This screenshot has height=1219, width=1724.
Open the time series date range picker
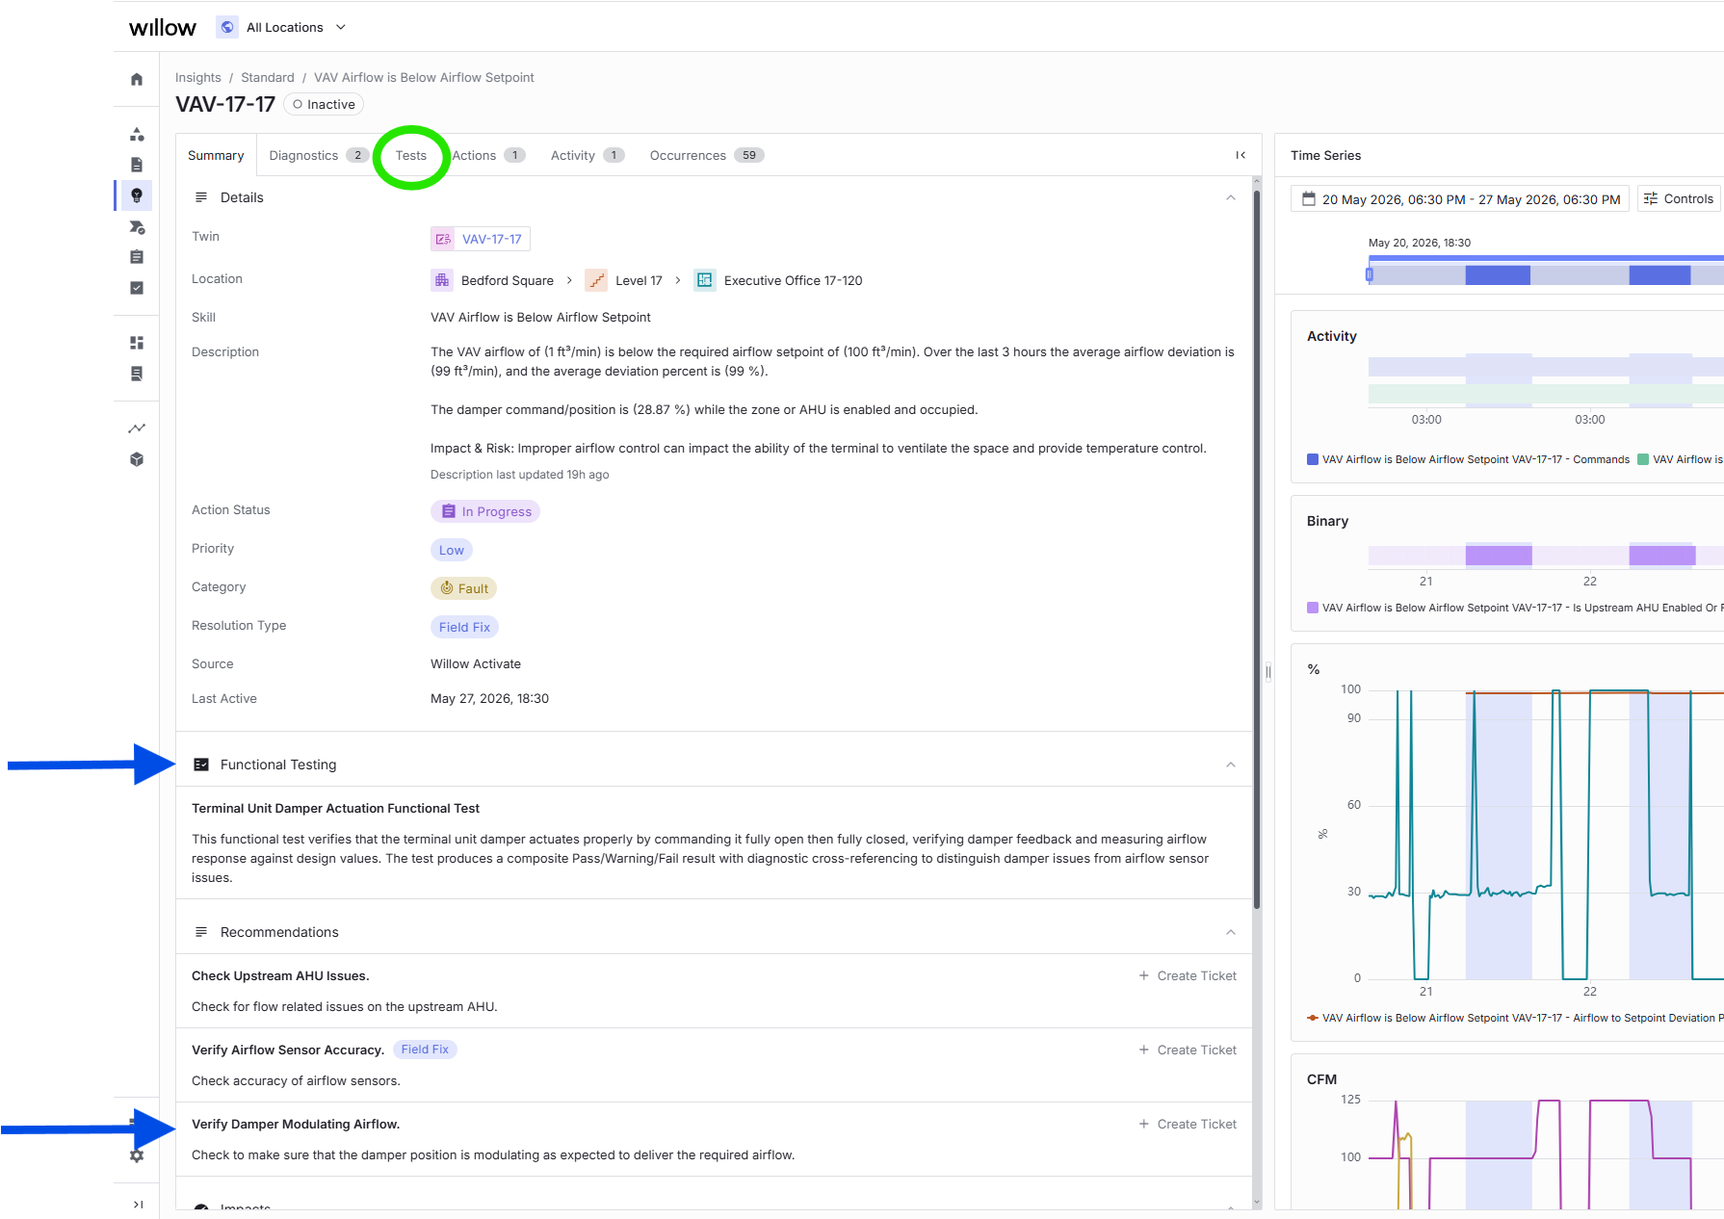click(x=1460, y=199)
